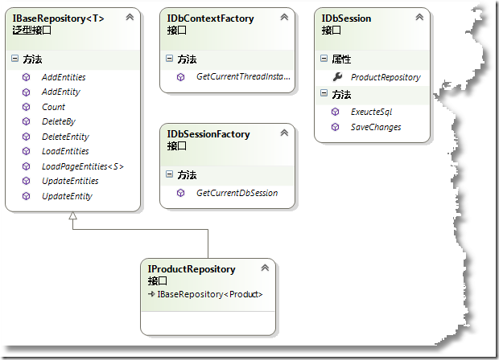Select the LoadPageEntities<S> method entry
Viewport: 499px width, 360px height.
[x=82, y=166]
